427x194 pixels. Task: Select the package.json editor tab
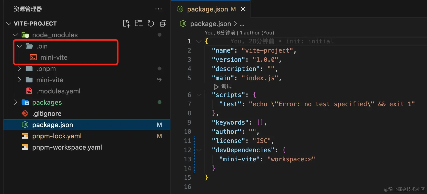click(x=211, y=9)
